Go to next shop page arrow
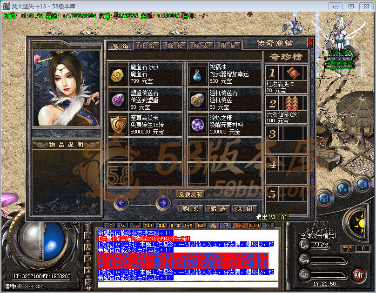376x293 pixels. tap(163, 203)
